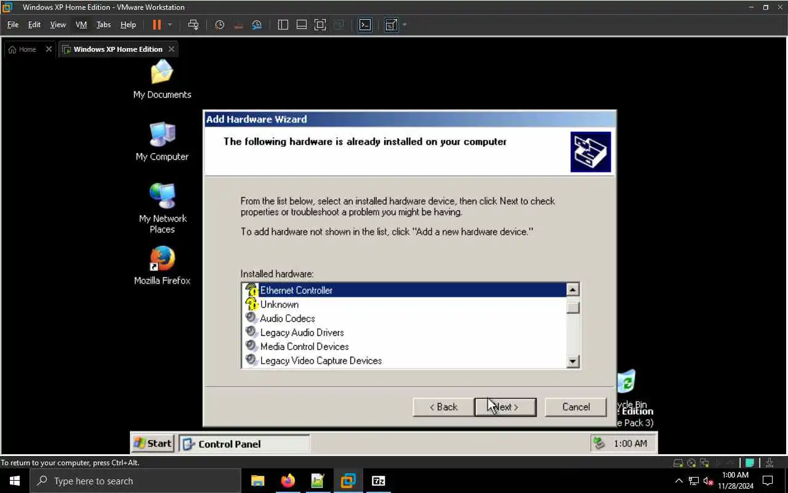Image resolution: width=788 pixels, height=493 pixels.
Task: Pause the VM with the orange pause icon
Action: point(156,25)
